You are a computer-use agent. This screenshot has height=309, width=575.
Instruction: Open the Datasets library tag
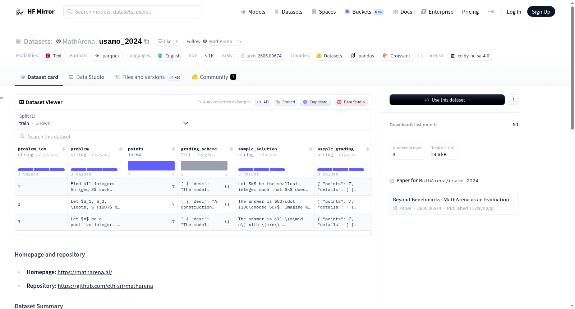pos(329,56)
